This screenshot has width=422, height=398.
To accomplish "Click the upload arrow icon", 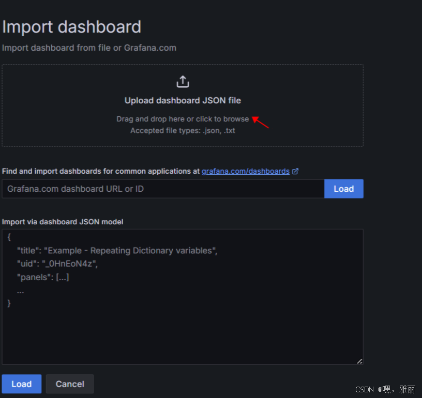I will pos(183,82).
